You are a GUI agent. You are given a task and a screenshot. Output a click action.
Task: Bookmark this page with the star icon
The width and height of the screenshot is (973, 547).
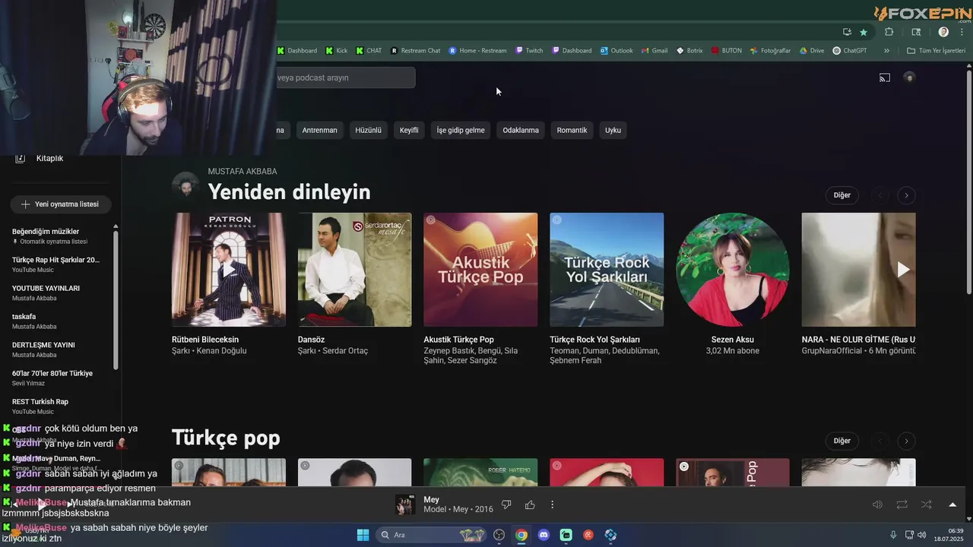click(x=864, y=32)
